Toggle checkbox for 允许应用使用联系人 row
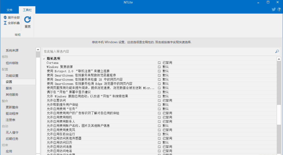The height and width of the screenshot is (155, 283). (x=159, y=122)
